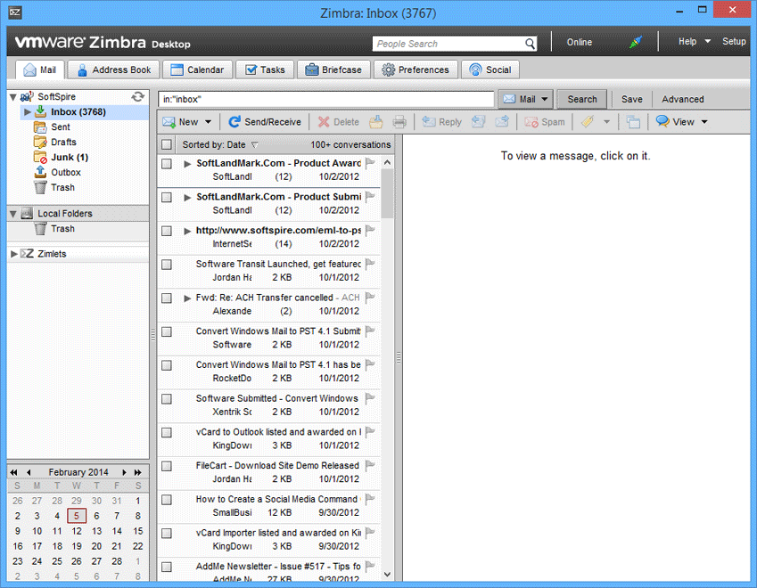The height and width of the screenshot is (588, 757).
Task: Open the Drafts folder
Action: [63, 143]
